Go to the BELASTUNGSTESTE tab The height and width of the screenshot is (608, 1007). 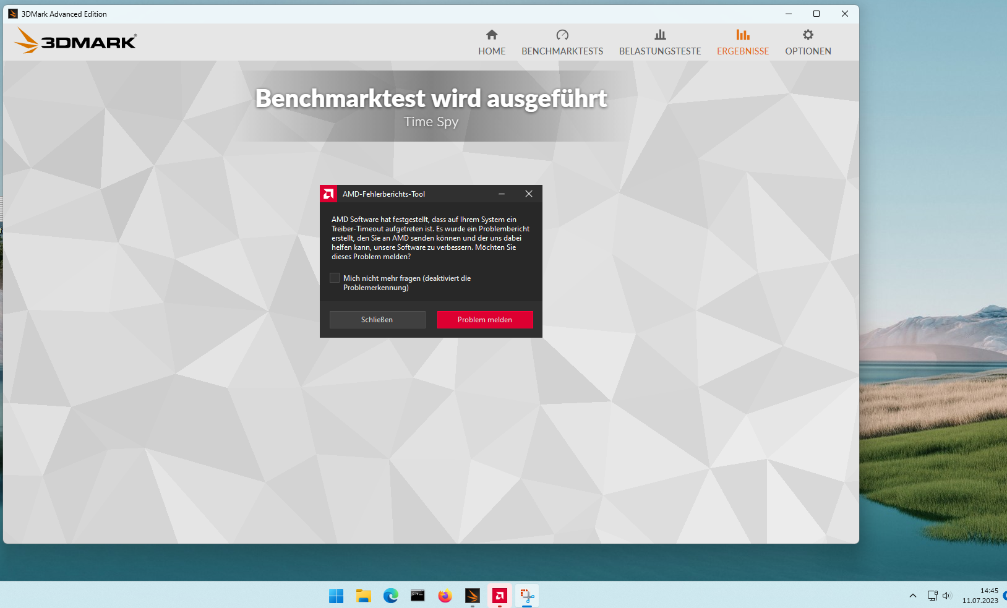[x=660, y=43]
